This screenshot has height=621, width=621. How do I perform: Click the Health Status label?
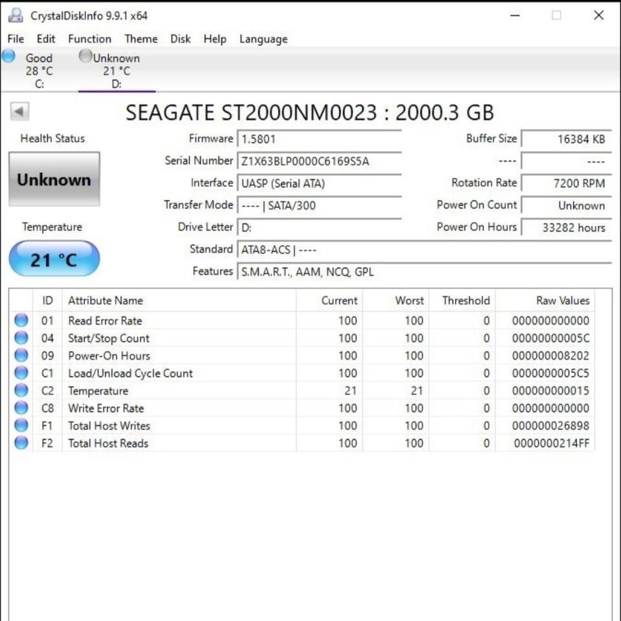tap(52, 138)
